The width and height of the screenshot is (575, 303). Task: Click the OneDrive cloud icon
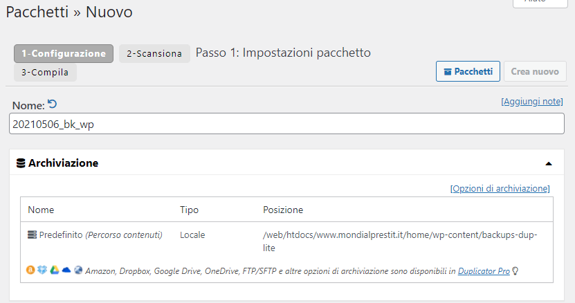pyautogui.click(x=66, y=271)
